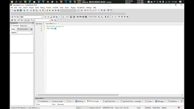Close the Build messages log tab
This screenshot has height=109, width=194.
(x=100, y=101)
